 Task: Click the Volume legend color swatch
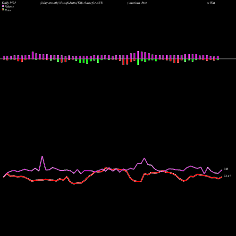pos(3,6)
